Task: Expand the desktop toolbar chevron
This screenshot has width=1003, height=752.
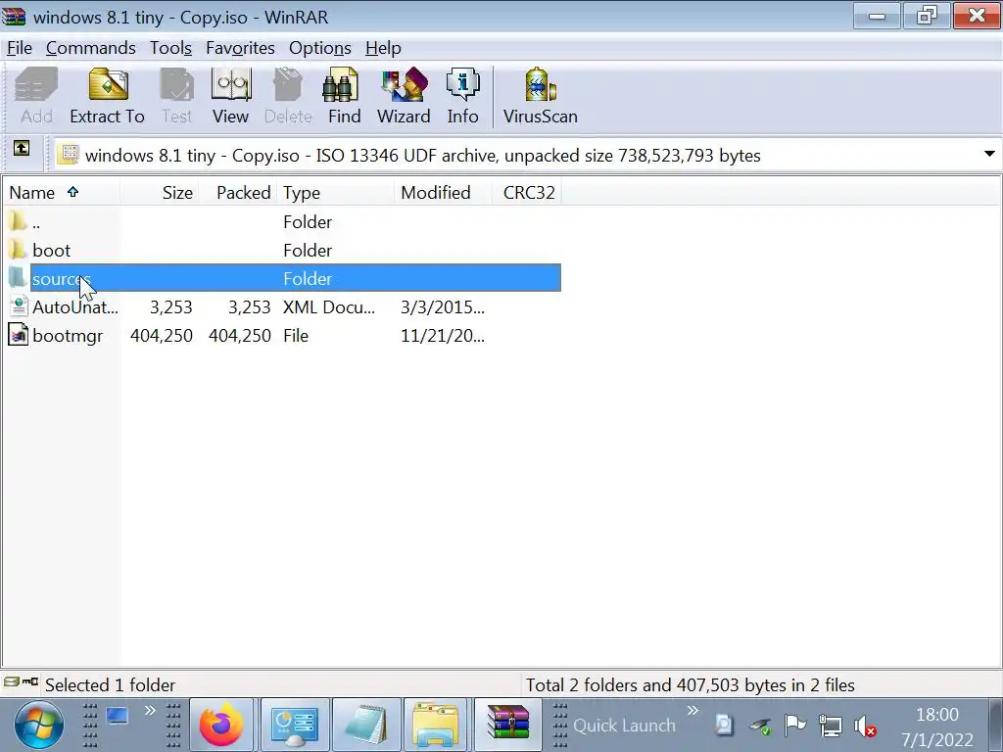Action: (150, 711)
